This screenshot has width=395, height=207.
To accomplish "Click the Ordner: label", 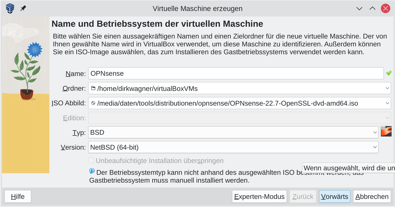I will (74, 88).
